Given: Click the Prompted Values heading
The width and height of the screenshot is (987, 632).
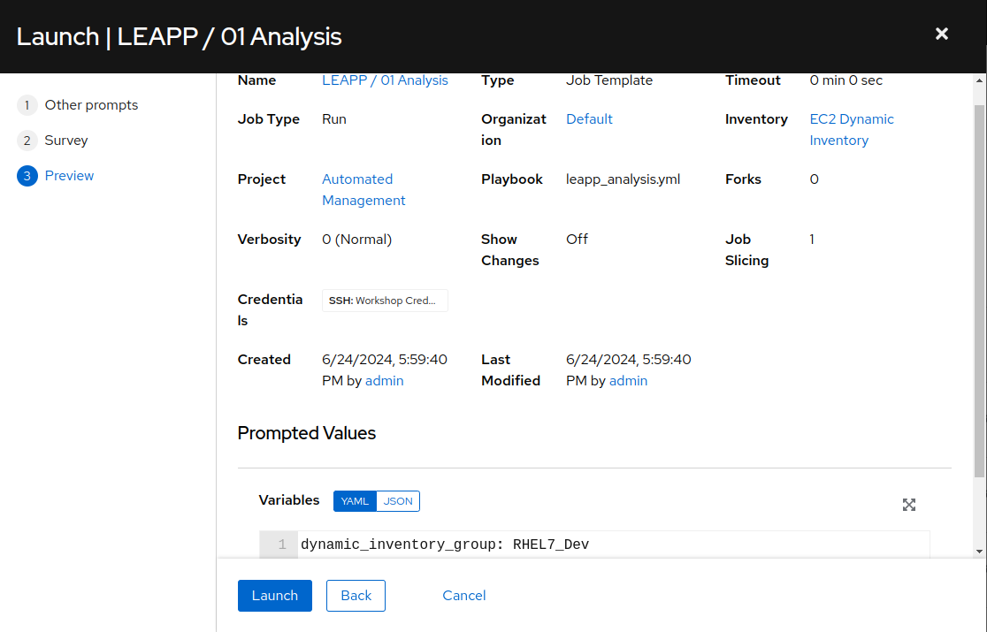Looking at the screenshot, I should (307, 433).
